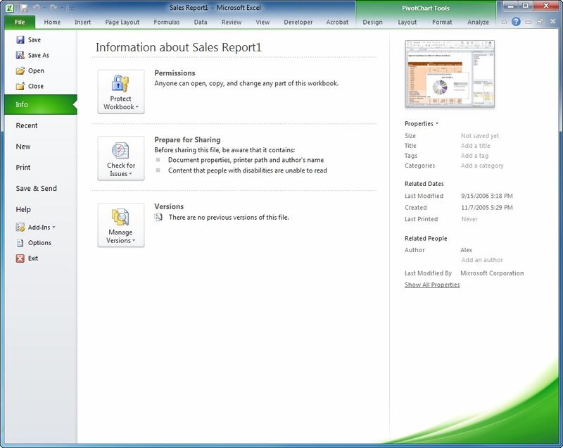
Task: Click the blue Help question mark icon
Action: (x=516, y=22)
